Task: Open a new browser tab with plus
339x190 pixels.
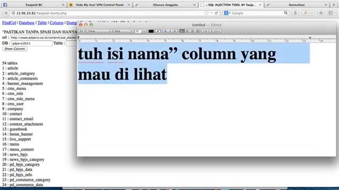Action: 334,5
